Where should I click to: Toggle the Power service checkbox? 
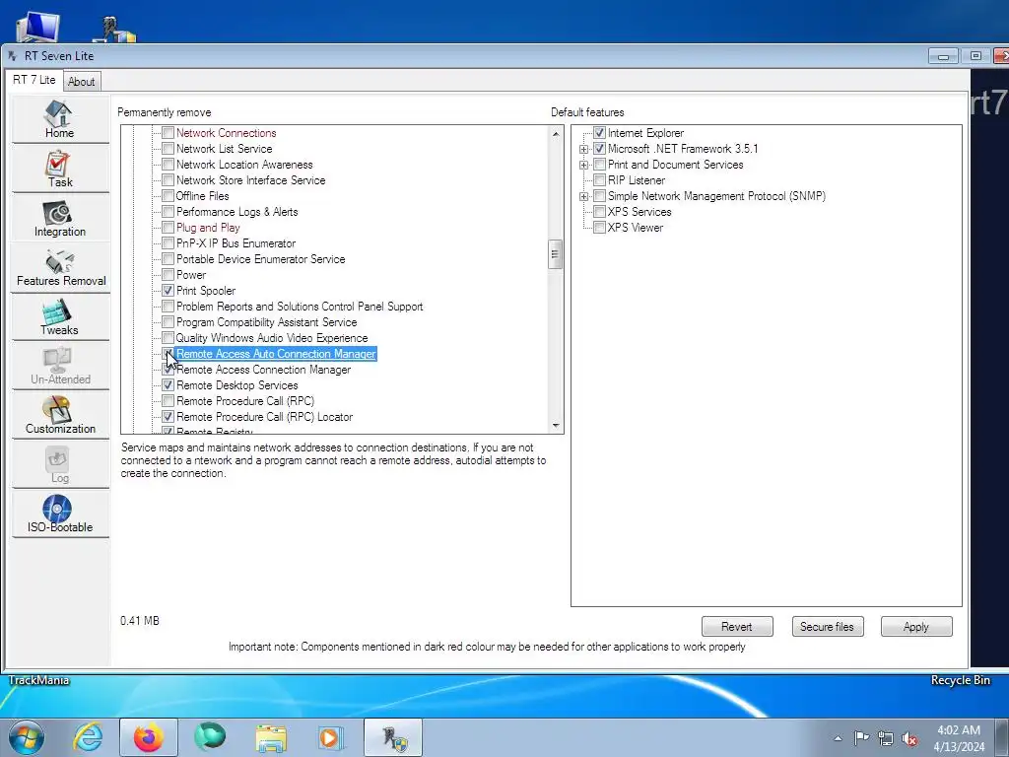coord(168,275)
